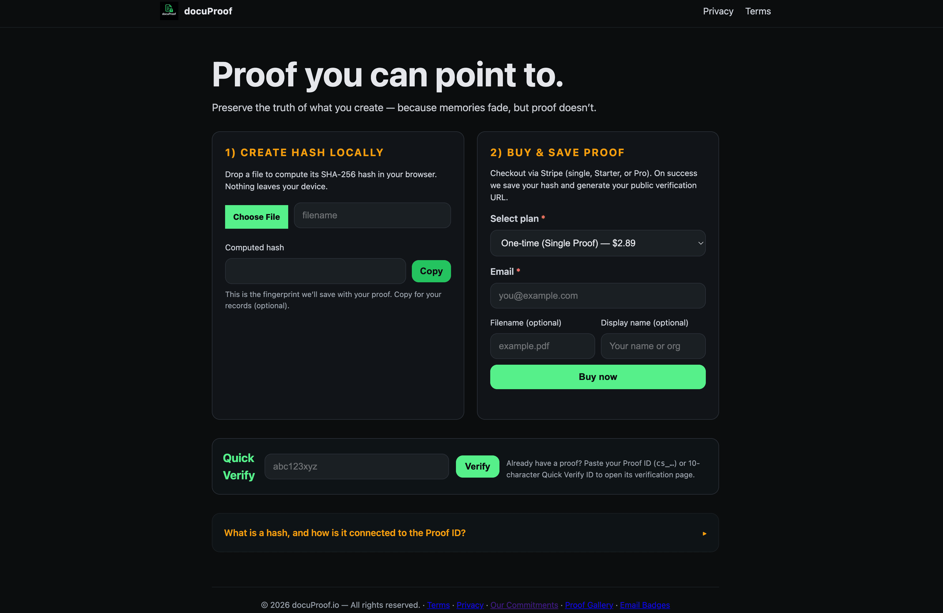Expand the select plan dropdown
The height and width of the screenshot is (613, 943).
pyautogui.click(x=597, y=243)
